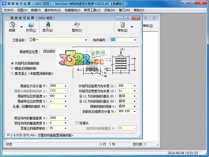
Task: Expand the 孔道、凹槽等的面积 Ak dropdown
Action: pos(65,107)
